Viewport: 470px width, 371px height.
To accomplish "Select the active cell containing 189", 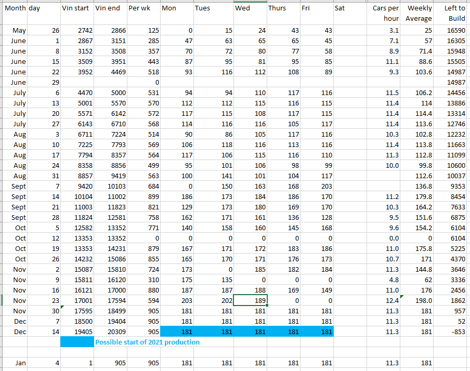I will coord(250,300).
